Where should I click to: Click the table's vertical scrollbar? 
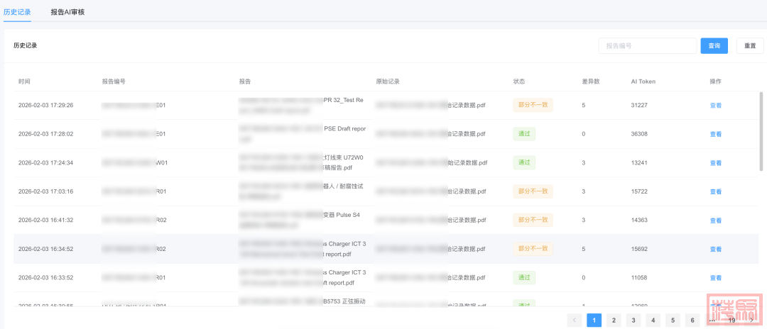click(x=762, y=131)
